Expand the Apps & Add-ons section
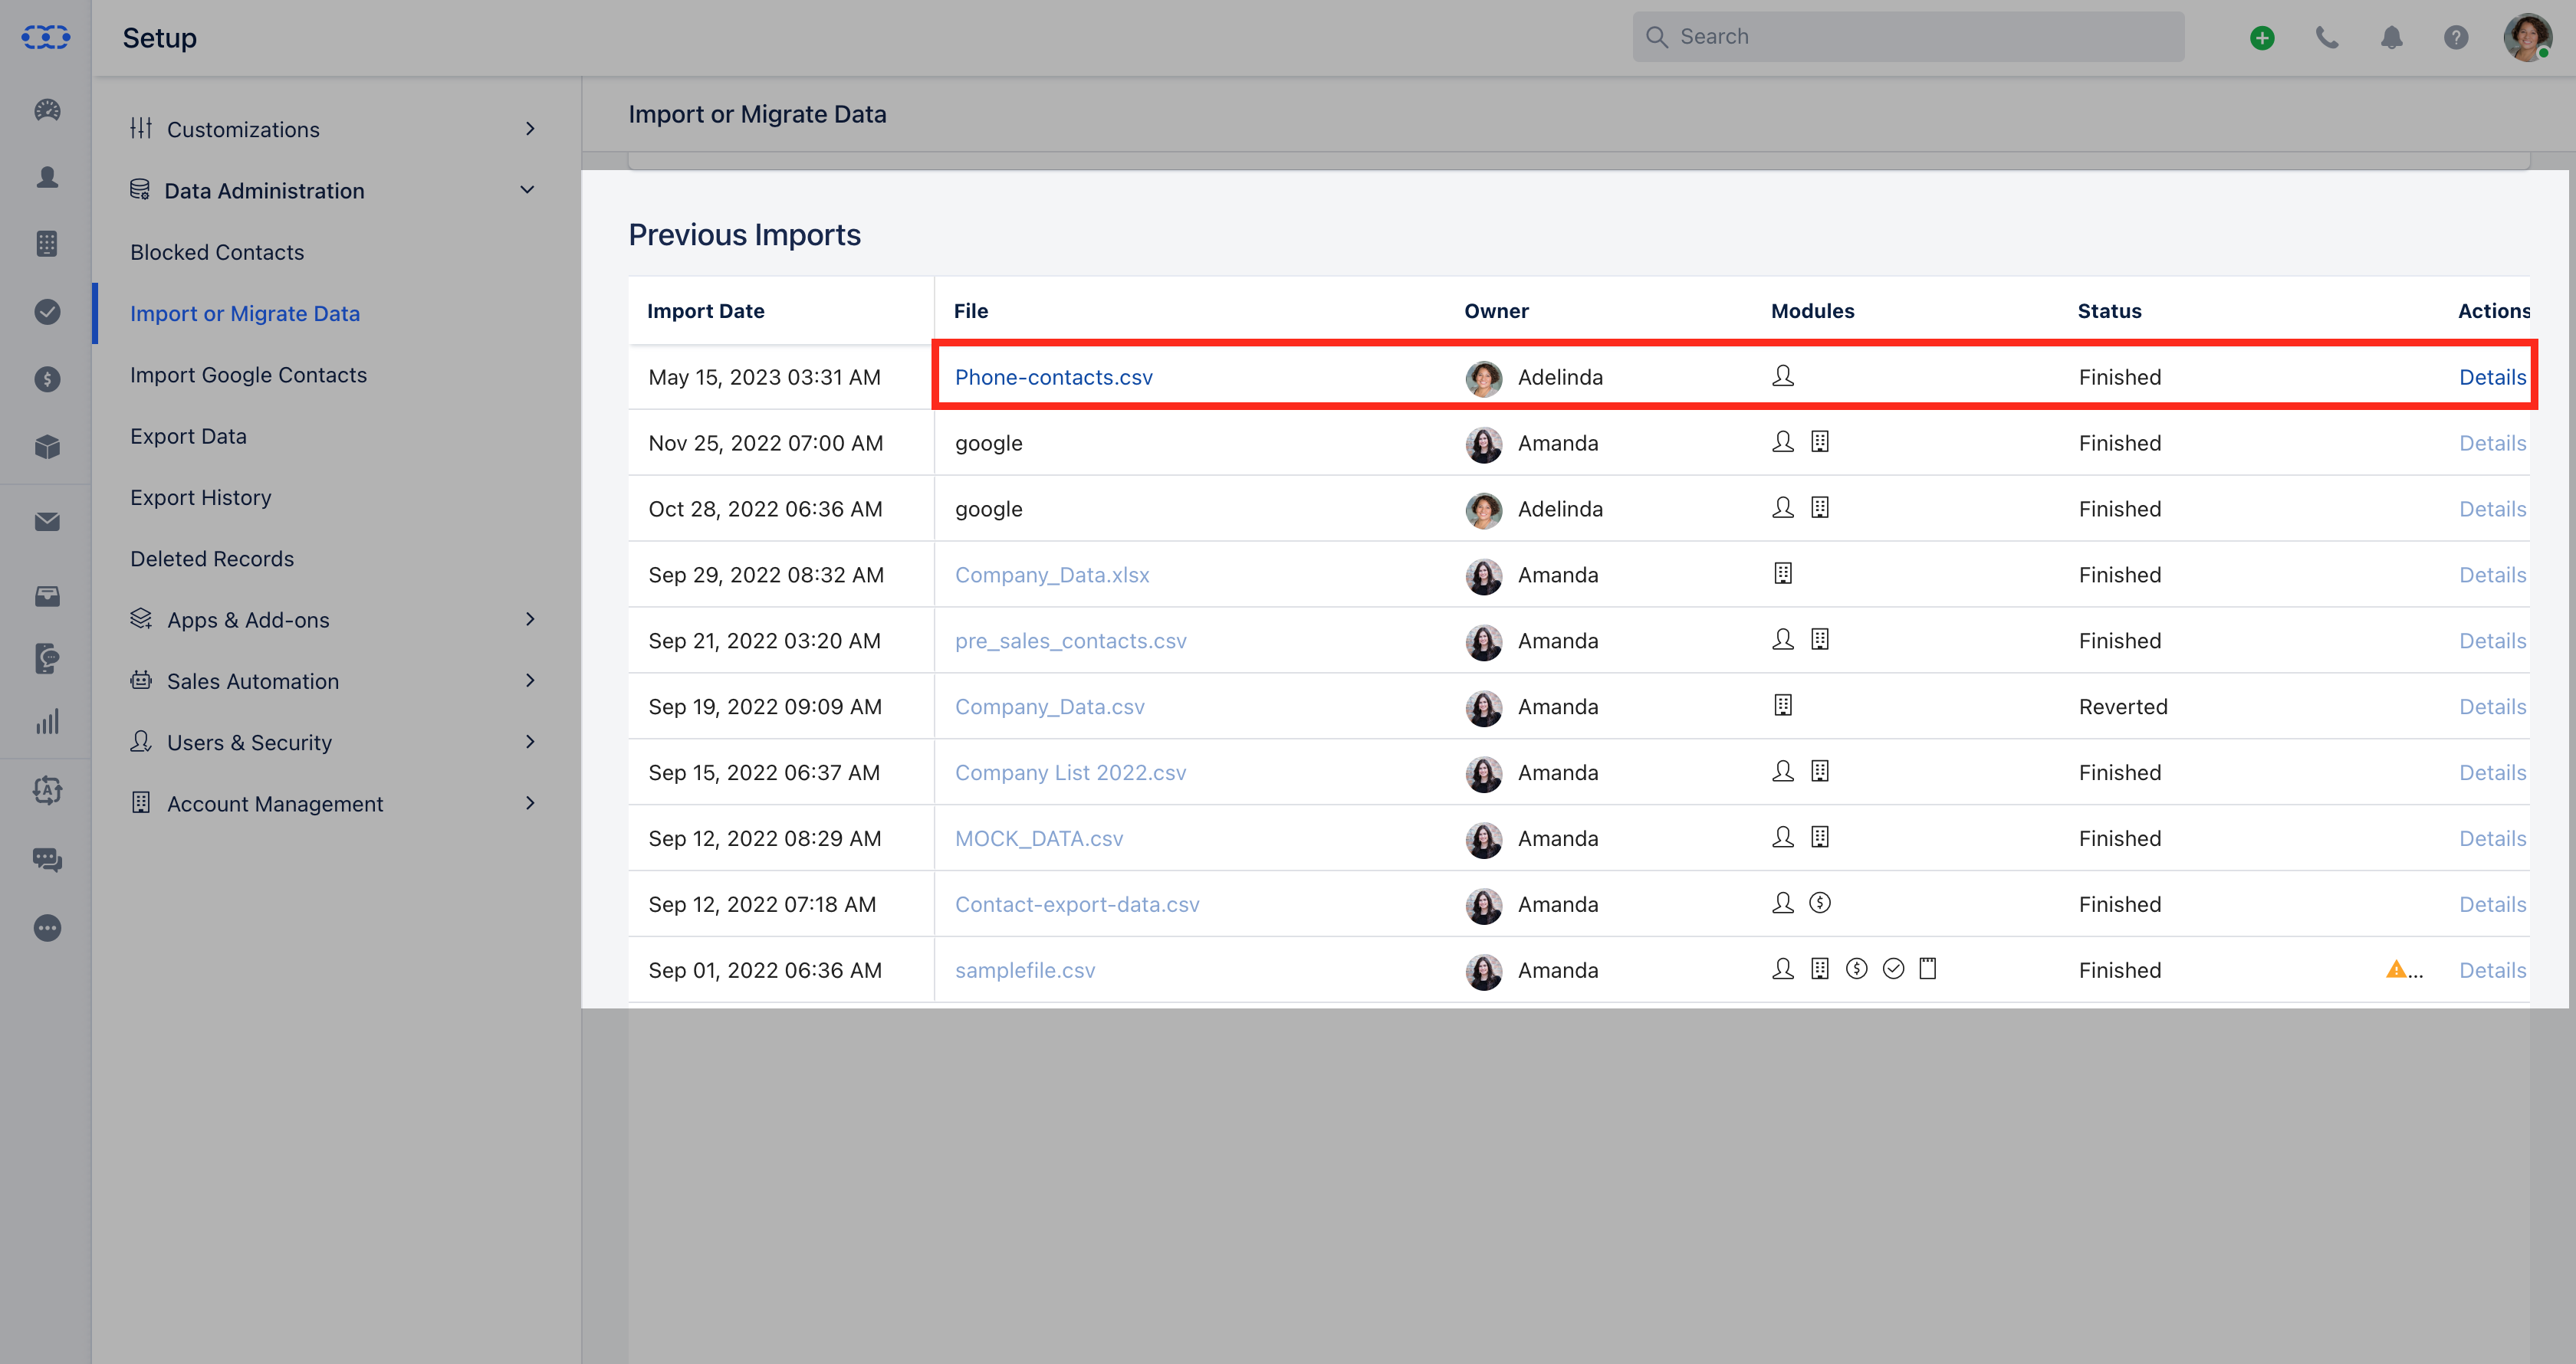This screenshot has height=1364, width=2576. coord(334,619)
